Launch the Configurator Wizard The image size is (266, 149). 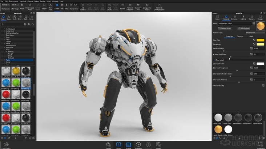[x=147, y=7]
